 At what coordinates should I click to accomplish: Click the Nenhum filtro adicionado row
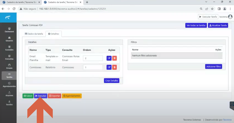pyautogui.click(x=177, y=55)
